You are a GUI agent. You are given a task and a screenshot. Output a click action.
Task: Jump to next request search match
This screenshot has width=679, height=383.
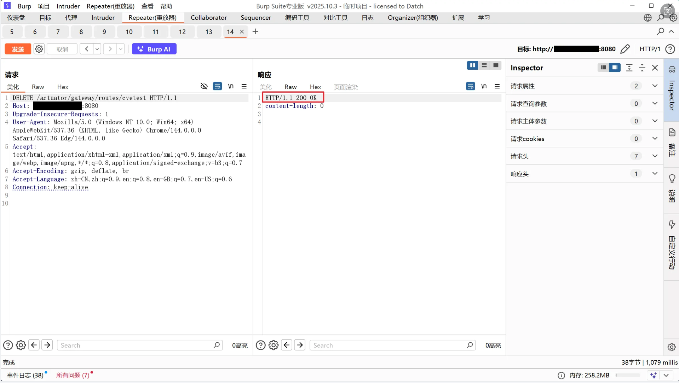(47, 345)
